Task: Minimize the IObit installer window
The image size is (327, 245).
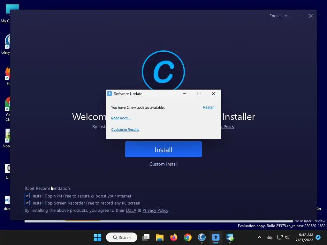Action: (x=299, y=16)
